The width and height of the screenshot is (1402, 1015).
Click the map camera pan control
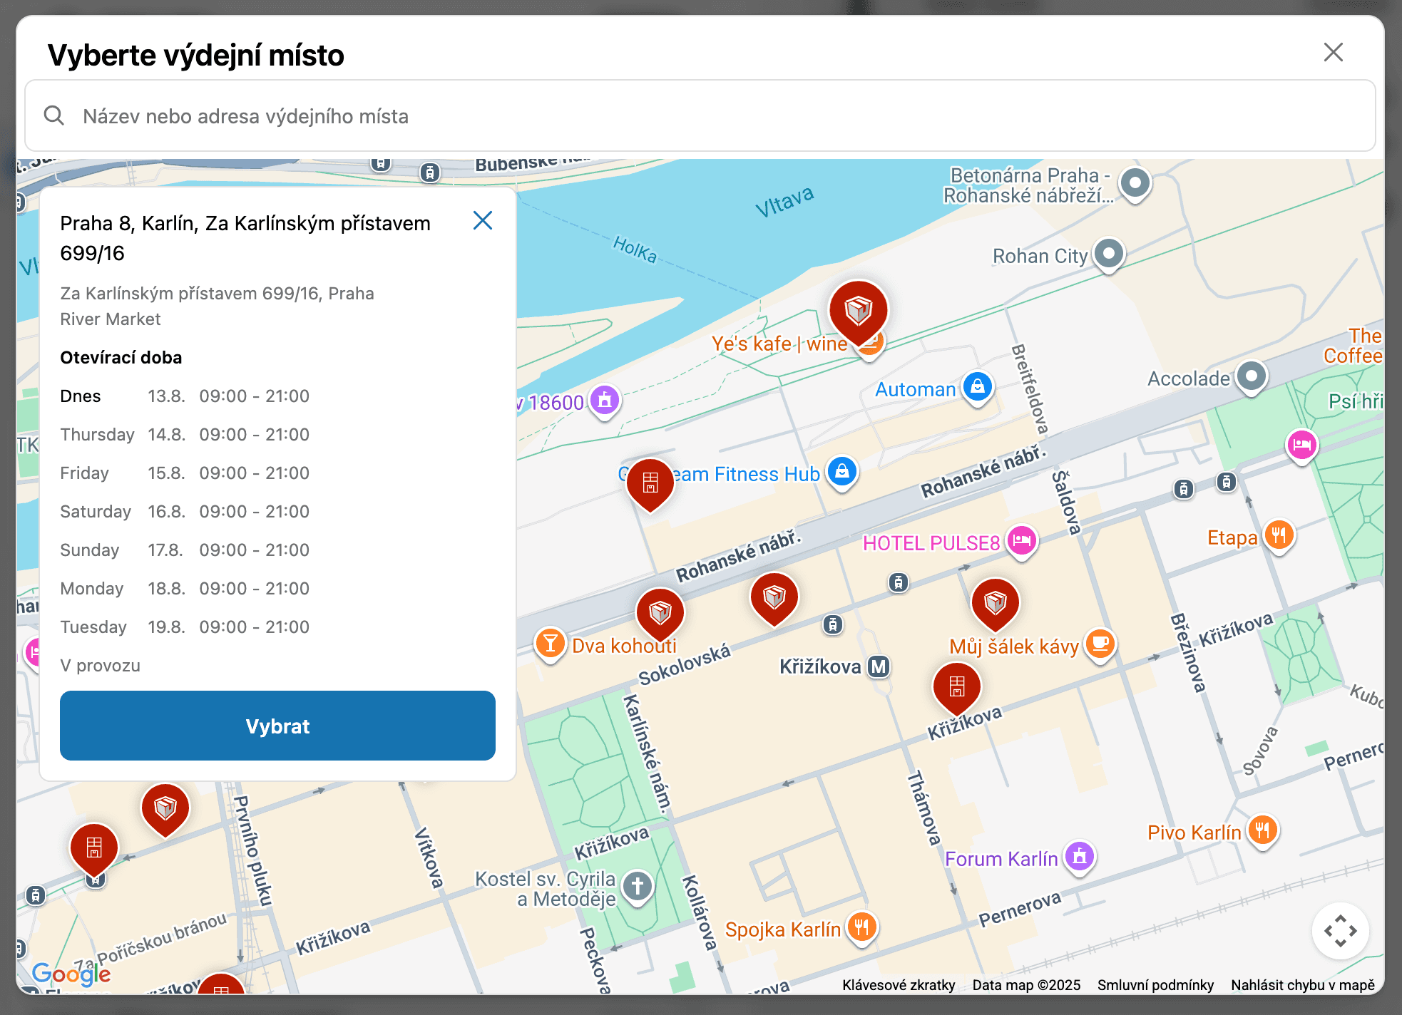(1340, 930)
